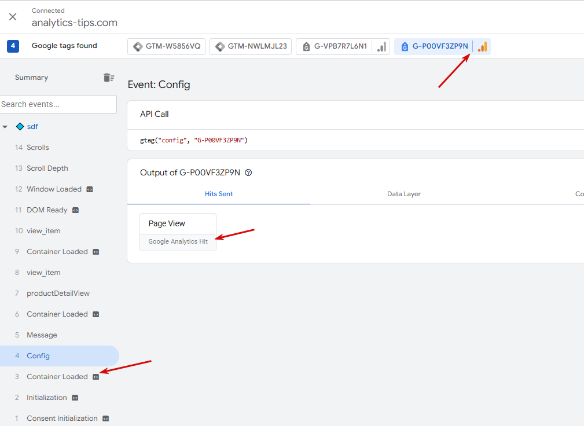The image size is (584, 426).
Task: Click the 'Google tags found' label
Action: click(x=64, y=46)
